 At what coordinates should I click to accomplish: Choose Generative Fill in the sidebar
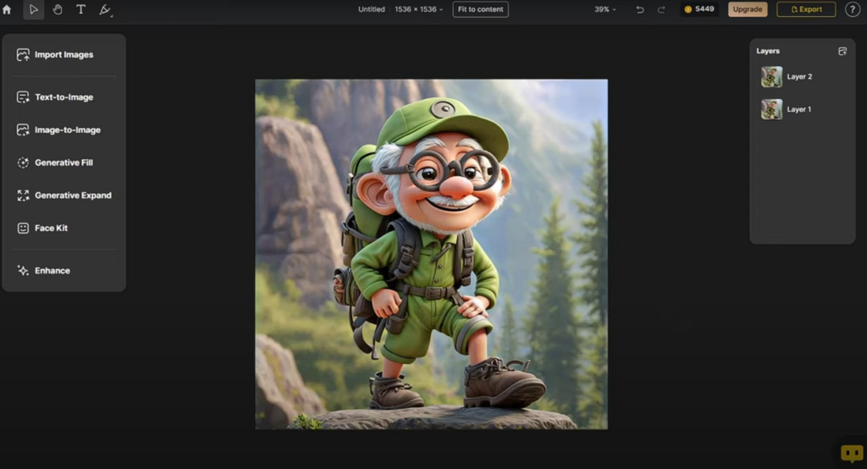[64, 163]
